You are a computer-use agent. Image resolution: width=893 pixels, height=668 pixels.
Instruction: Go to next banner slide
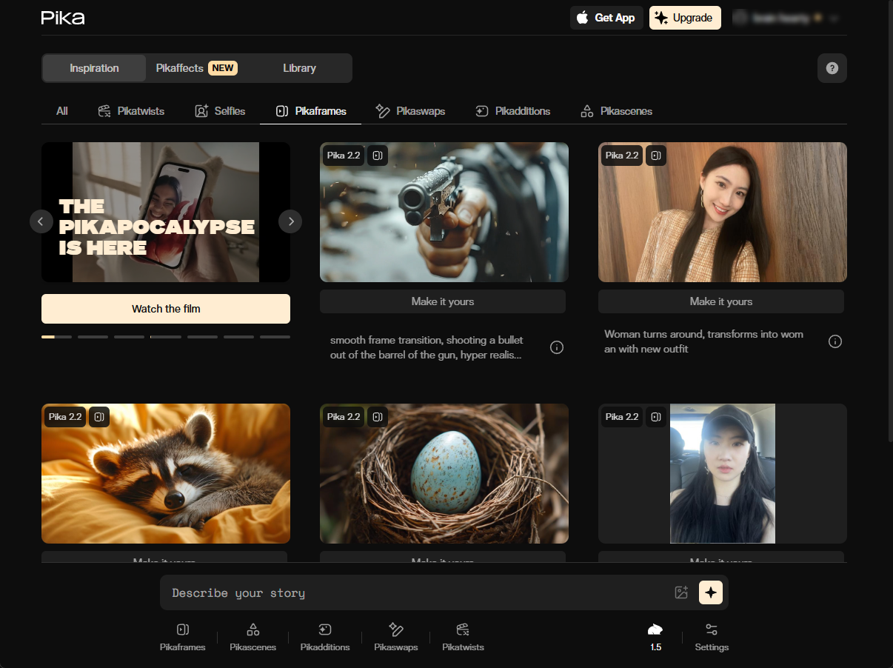click(x=290, y=221)
